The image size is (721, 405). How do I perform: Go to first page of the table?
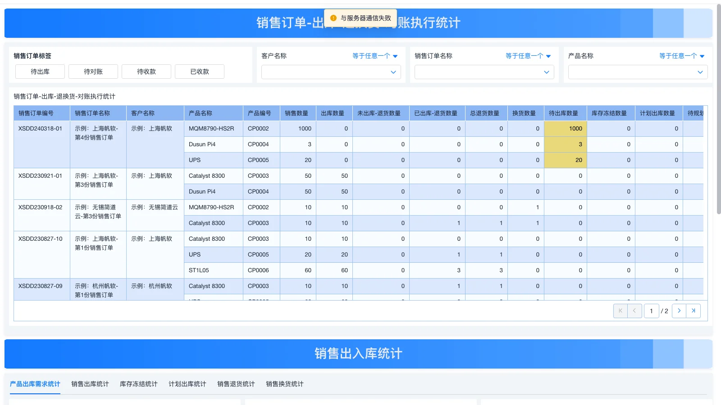pyautogui.click(x=620, y=311)
